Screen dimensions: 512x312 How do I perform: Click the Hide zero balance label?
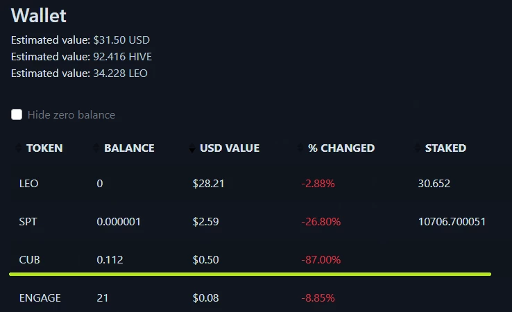pos(71,115)
